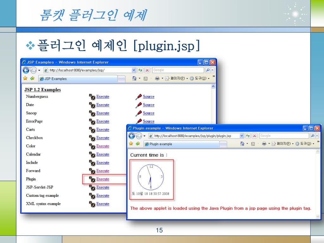Click gears icon in Plugin row
This screenshot has width=324, height=243.
tap(92, 179)
